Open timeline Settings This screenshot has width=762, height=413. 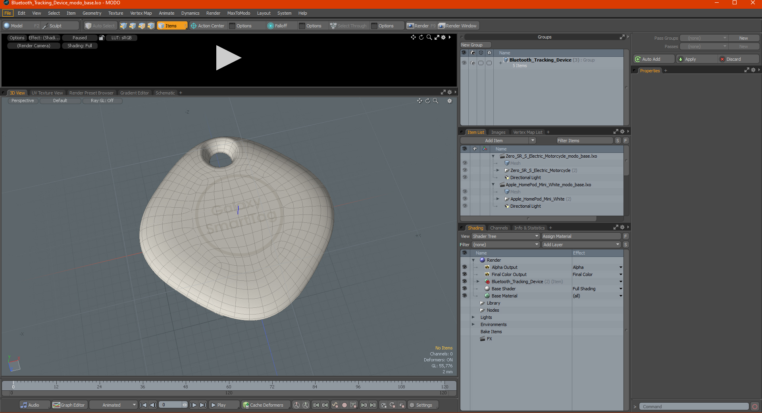(x=424, y=405)
